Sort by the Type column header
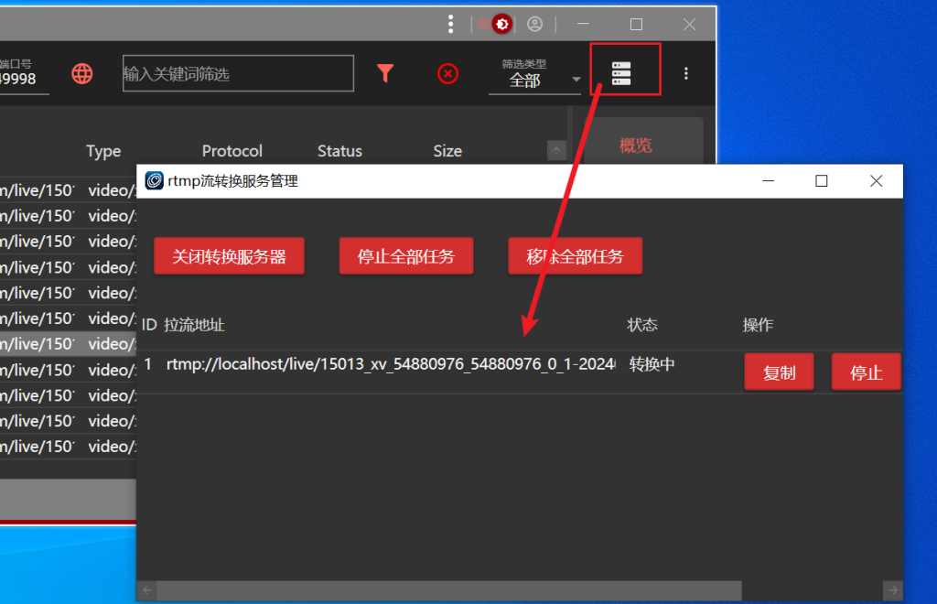Viewport: 937px width, 604px height. pos(103,151)
